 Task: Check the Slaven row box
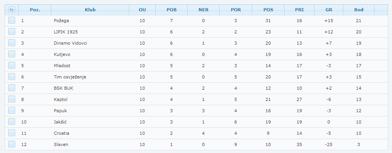point(12,144)
